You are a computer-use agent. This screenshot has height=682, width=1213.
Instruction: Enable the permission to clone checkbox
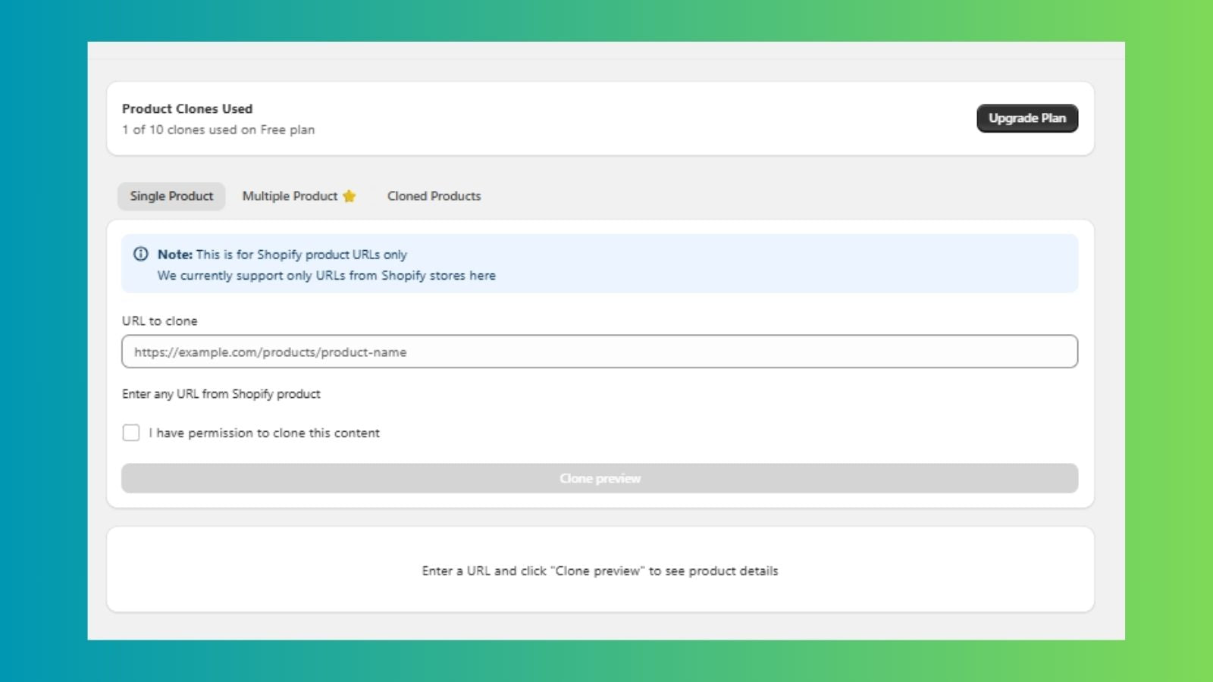[130, 432]
